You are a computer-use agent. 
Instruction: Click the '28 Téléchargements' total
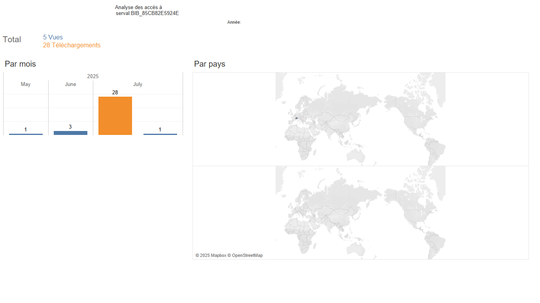(72, 45)
